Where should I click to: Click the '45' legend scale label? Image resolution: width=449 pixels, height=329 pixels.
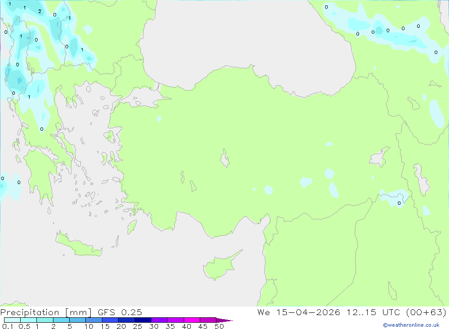pos(203,326)
